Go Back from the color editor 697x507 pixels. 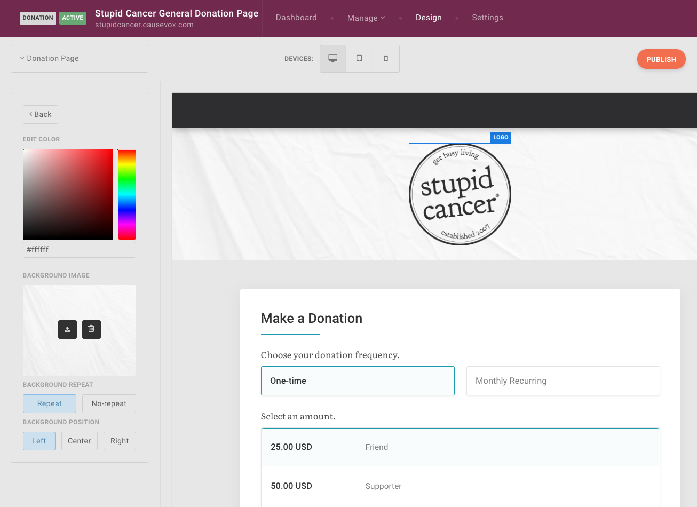41,114
